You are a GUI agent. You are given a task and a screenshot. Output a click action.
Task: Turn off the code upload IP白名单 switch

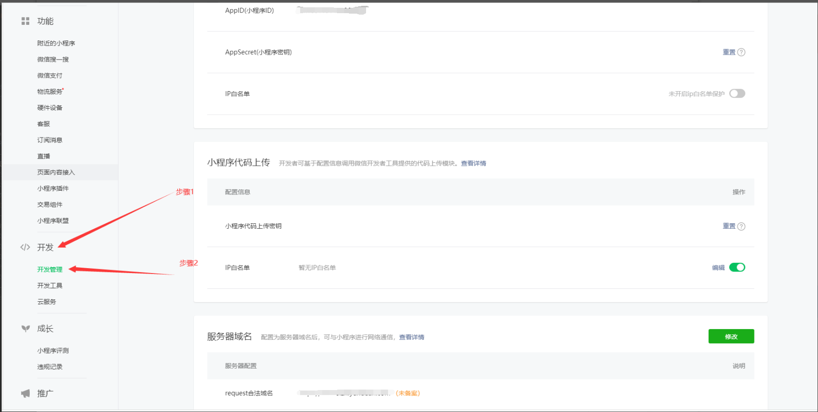pos(737,267)
